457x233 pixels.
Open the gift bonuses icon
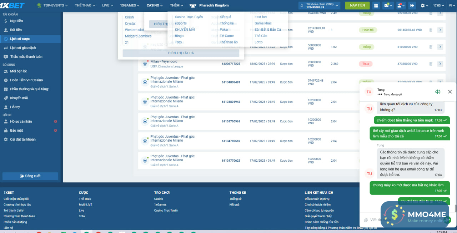[x=376, y=5]
